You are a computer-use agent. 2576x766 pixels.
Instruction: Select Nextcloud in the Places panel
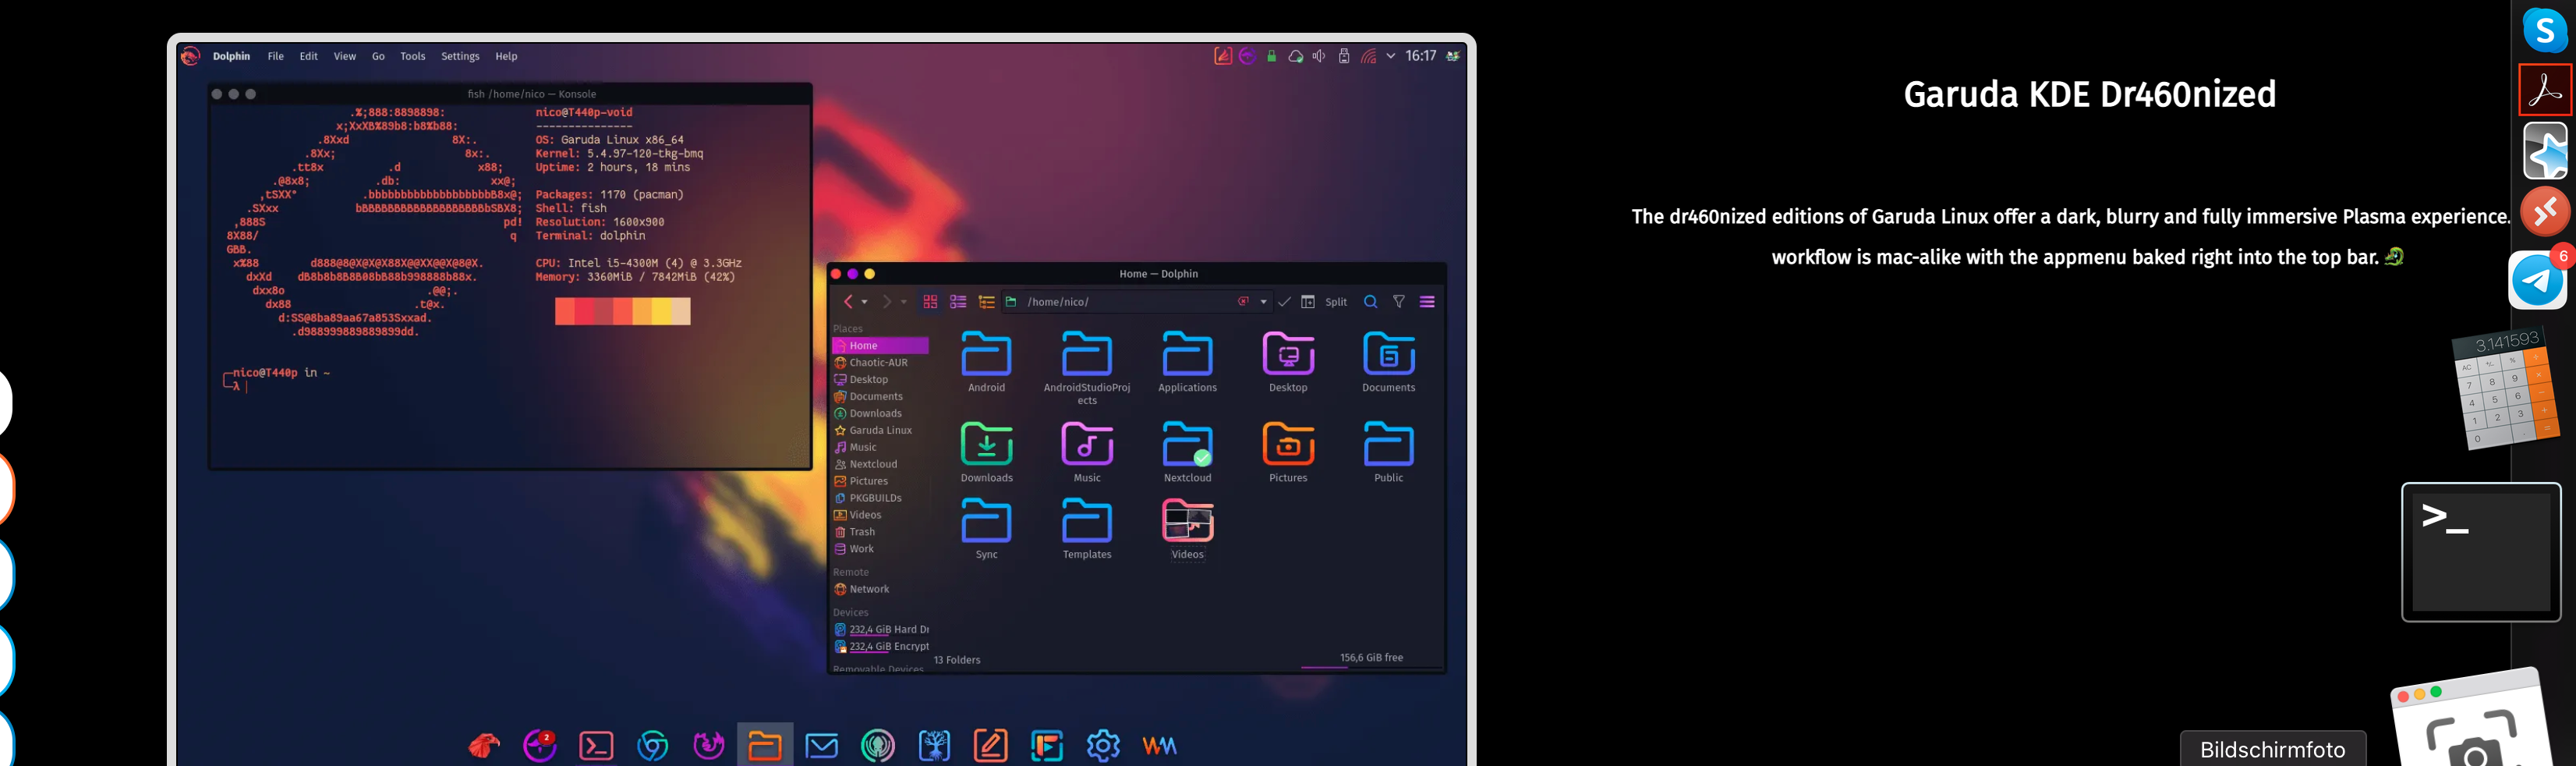click(880, 465)
